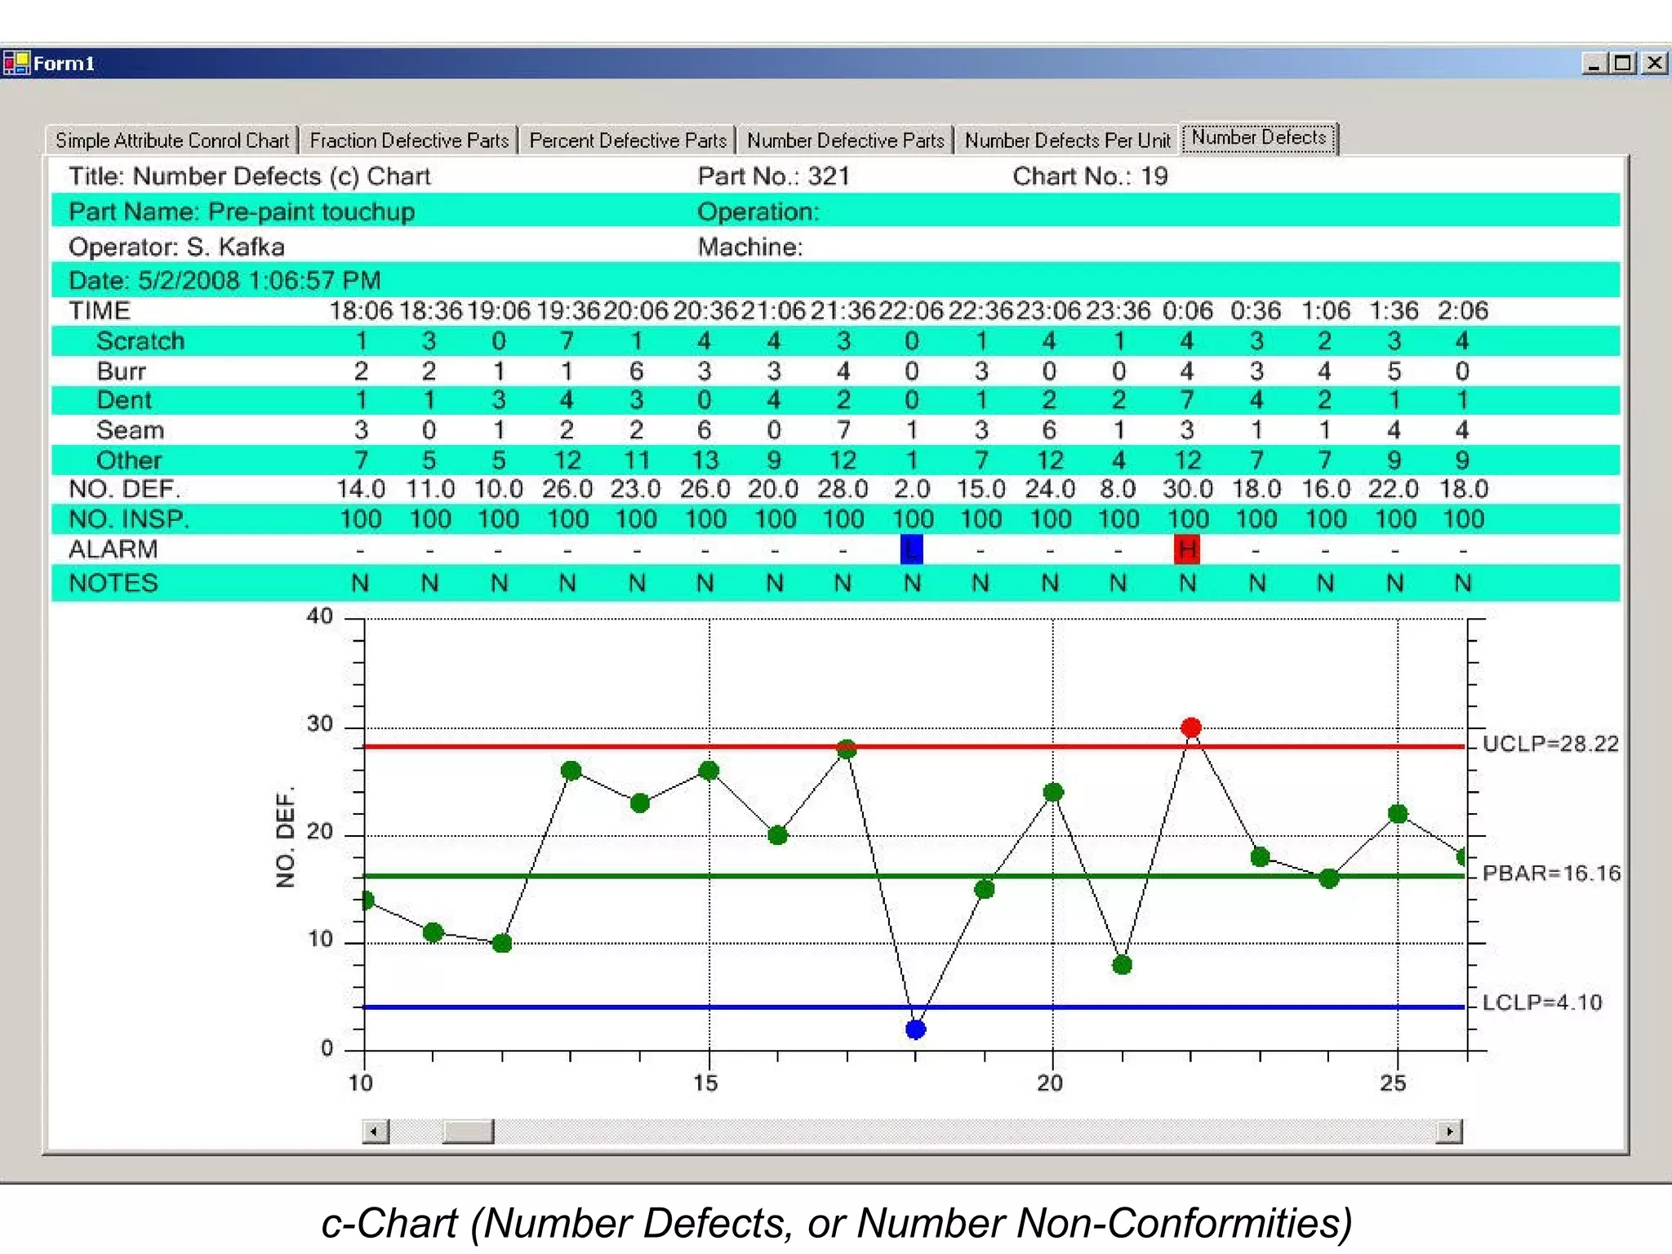
Task: Click the 18:06 time column header
Action: point(360,311)
